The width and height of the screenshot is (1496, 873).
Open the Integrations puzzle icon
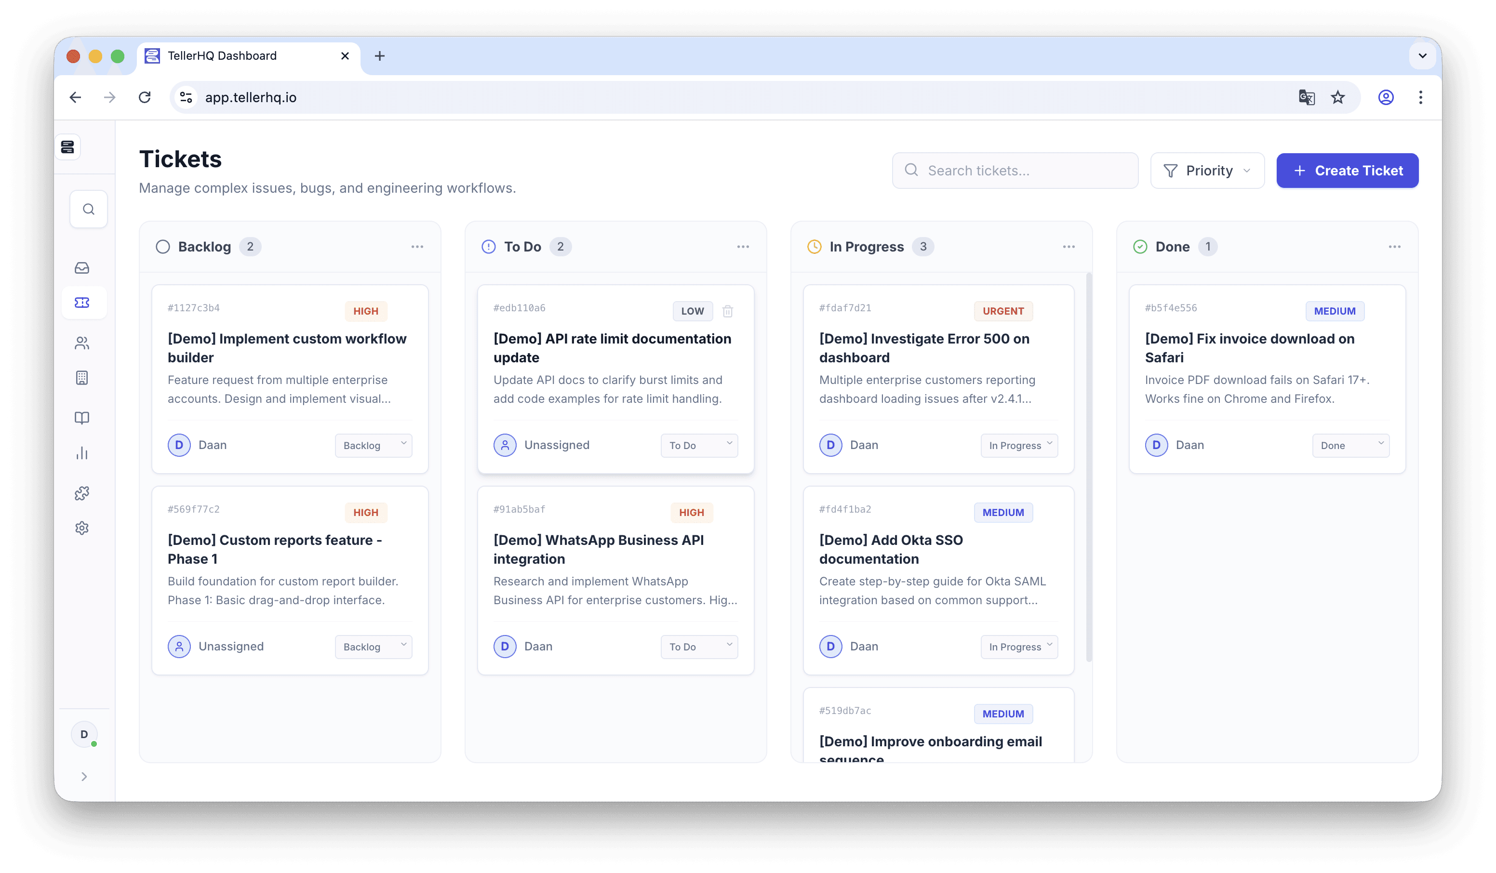pyautogui.click(x=82, y=493)
